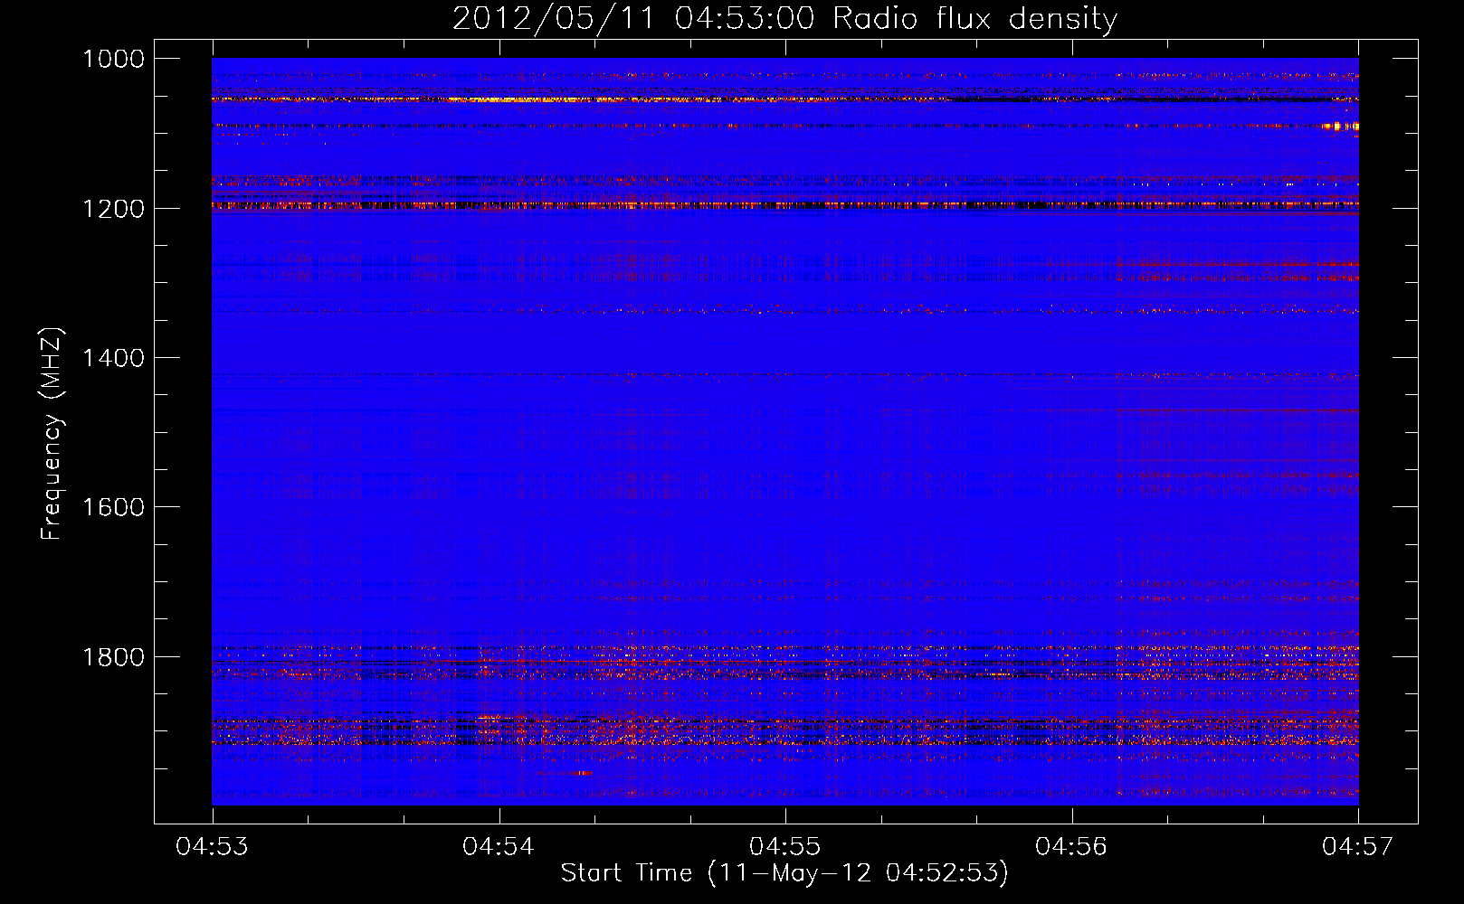Click the 1400 frequency tick label
Image resolution: width=1464 pixels, height=904 pixels.
pyautogui.click(x=113, y=358)
